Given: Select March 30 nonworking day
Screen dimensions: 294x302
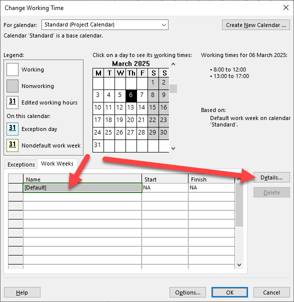Looking at the screenshot, I should 164,132.
